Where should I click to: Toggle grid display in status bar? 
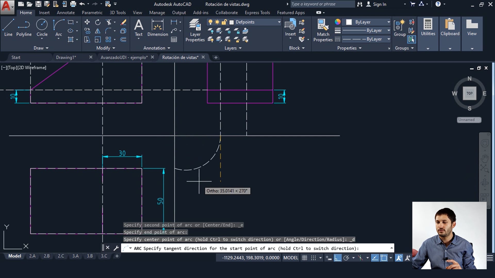(x=304, y=257)
